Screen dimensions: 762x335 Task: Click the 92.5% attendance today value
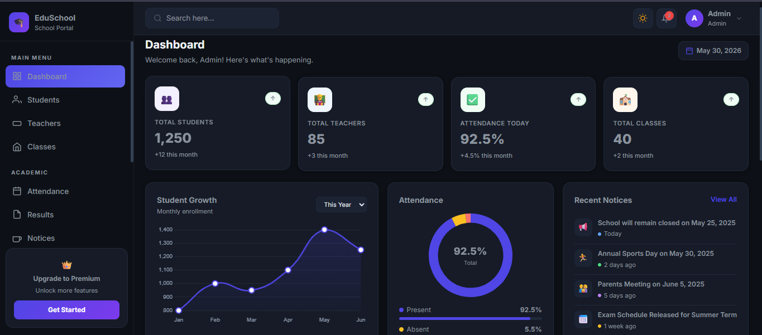point(482,139)
